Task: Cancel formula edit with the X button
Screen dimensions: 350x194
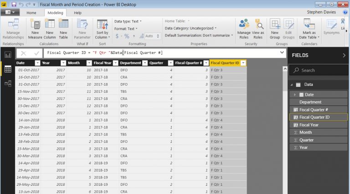Action: (x=23, y=53)
